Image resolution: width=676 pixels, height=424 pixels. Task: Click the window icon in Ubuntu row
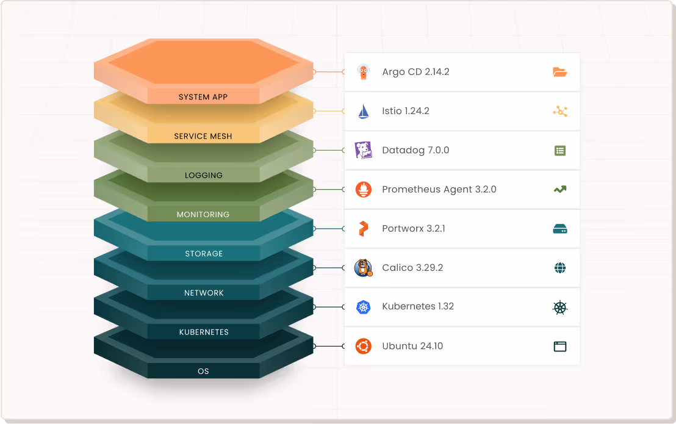click(560, 347)
